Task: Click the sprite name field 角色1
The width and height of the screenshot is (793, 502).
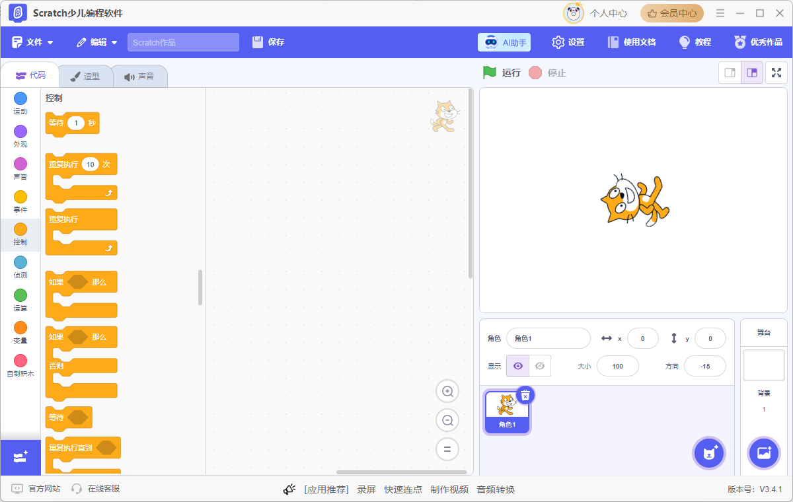Action: (548, 338)
